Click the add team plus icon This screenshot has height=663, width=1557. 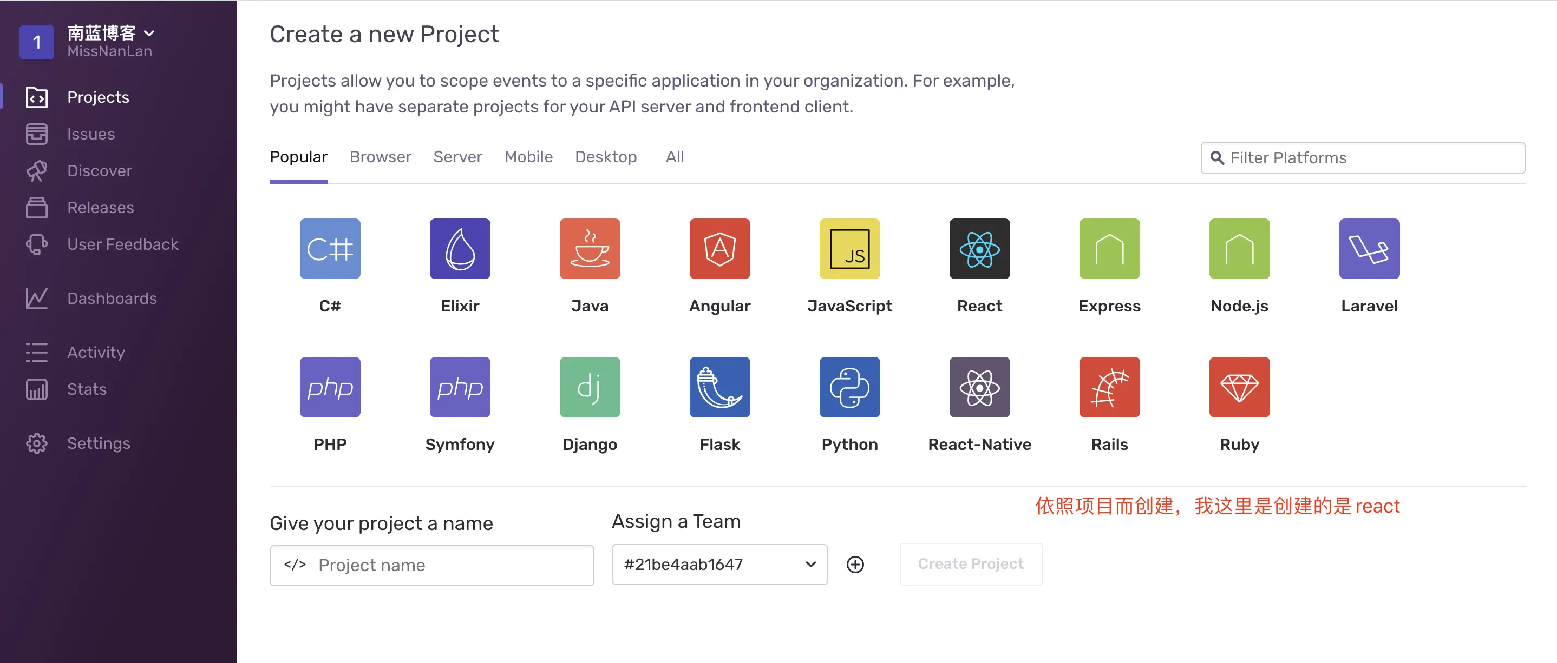(855, 565)
